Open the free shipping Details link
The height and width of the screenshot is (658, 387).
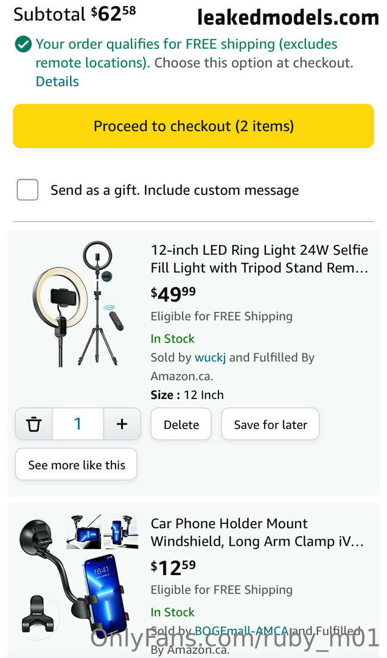point(57,82)
